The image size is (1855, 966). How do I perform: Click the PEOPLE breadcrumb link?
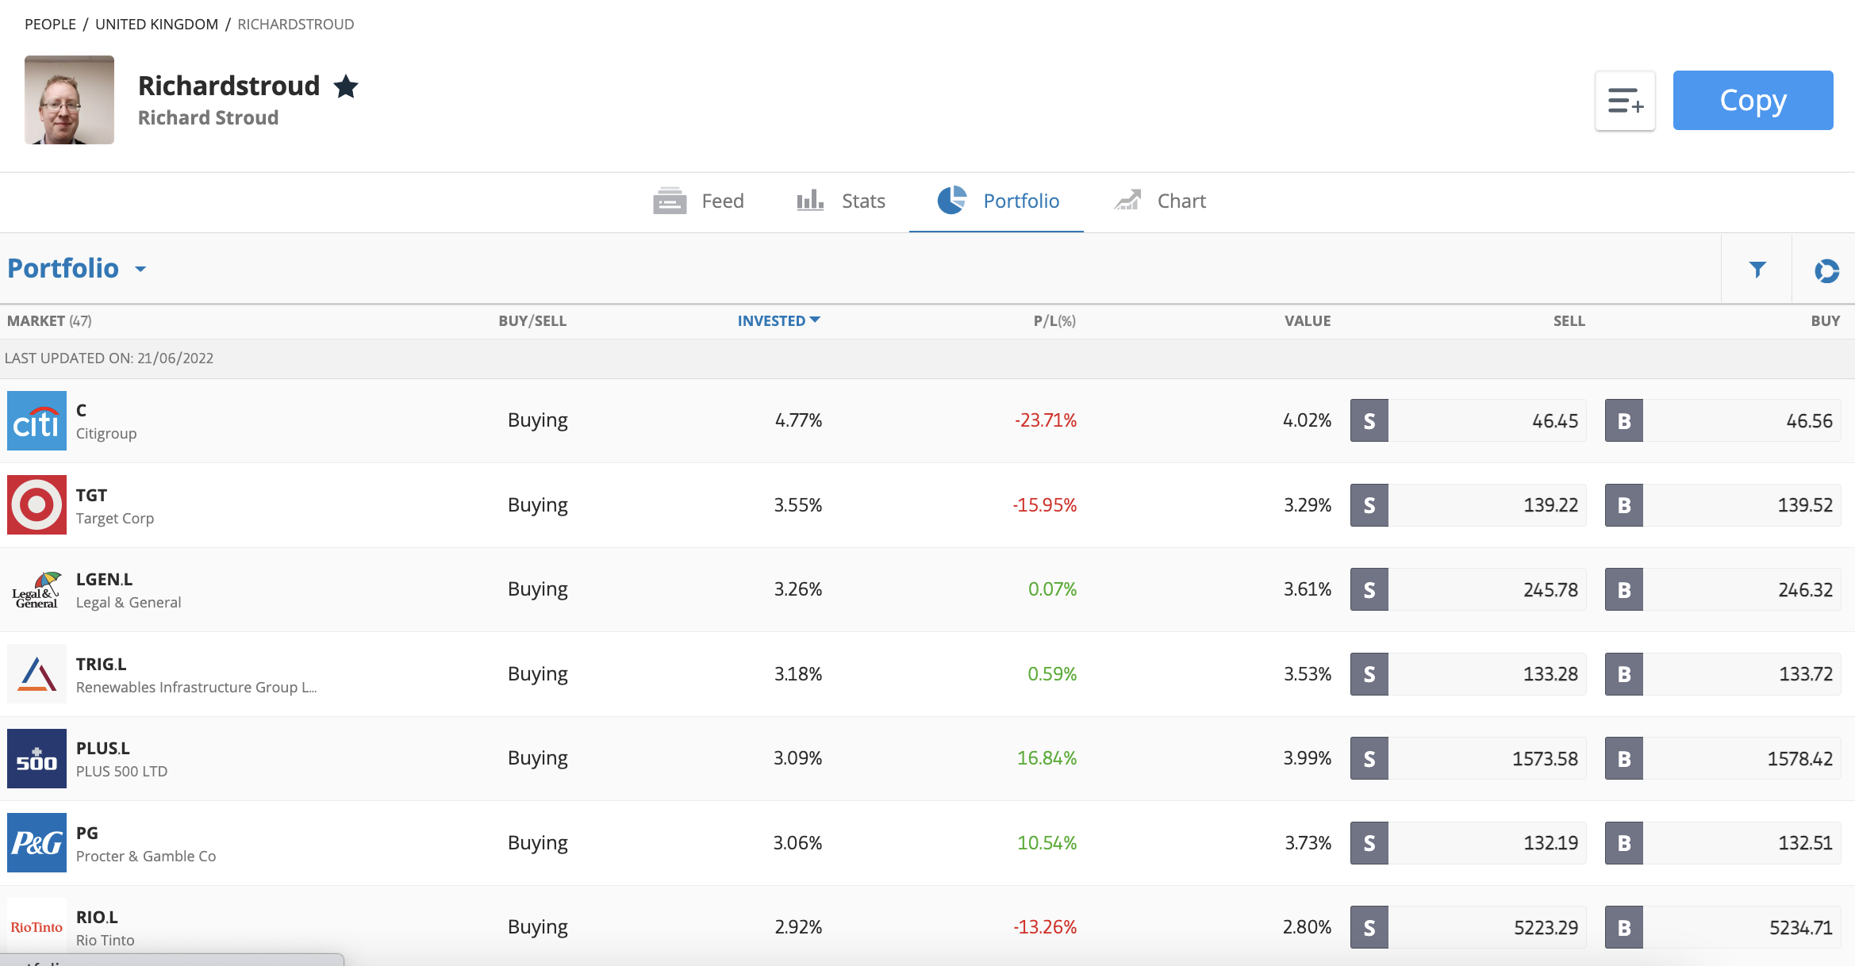[x=50, y=25]
